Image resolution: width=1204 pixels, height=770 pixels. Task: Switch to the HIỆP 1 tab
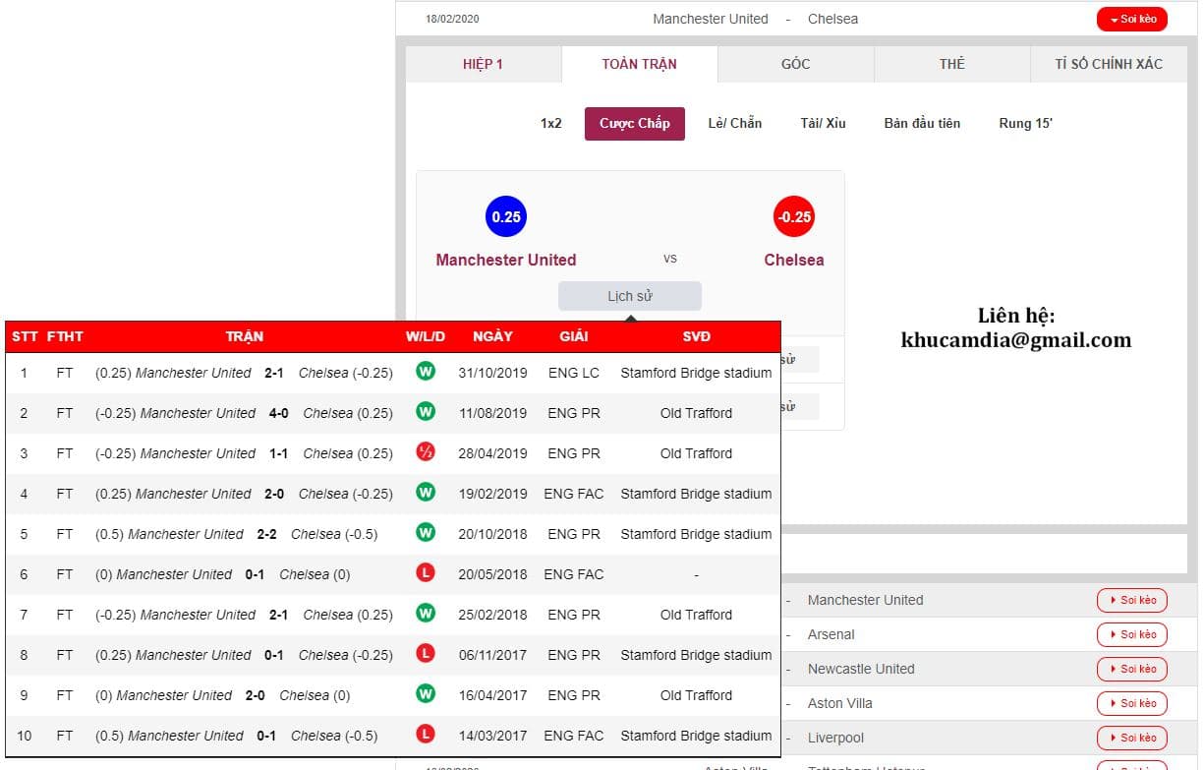(484, 64)
